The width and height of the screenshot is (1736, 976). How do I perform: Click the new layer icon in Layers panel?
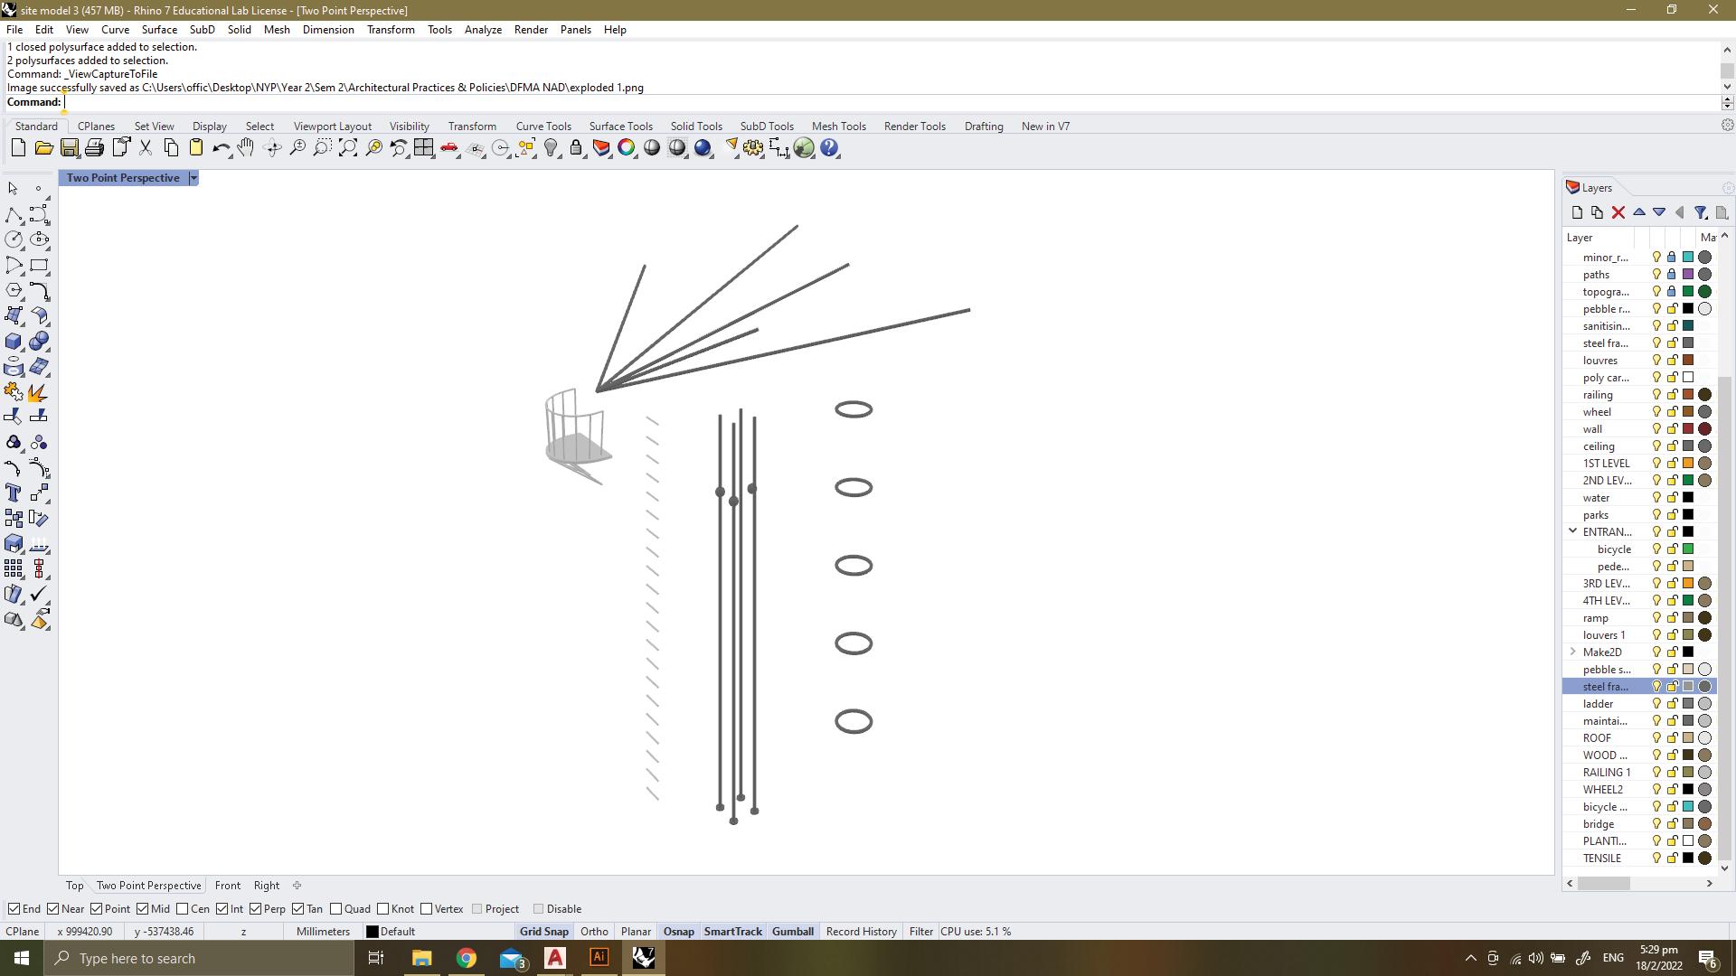tap(1577, 212)
